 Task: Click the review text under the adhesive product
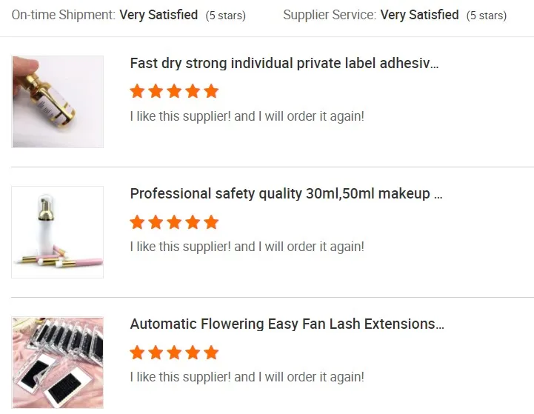point(247,116)
